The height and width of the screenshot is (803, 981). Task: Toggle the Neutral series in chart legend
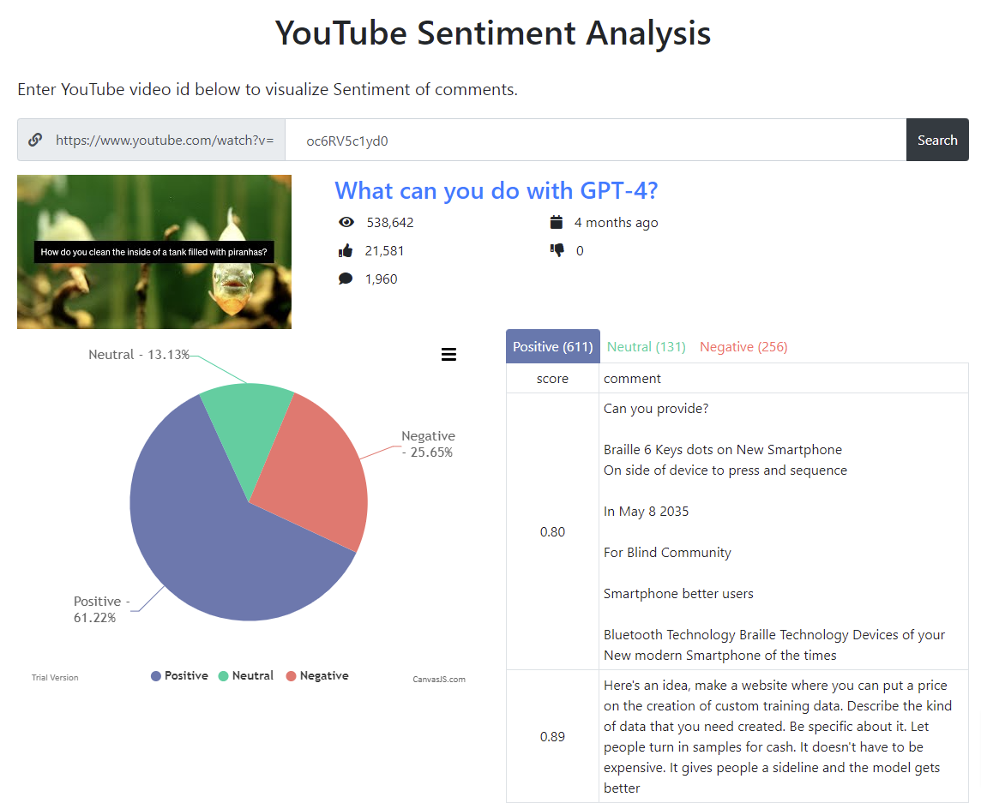(246, 675)
